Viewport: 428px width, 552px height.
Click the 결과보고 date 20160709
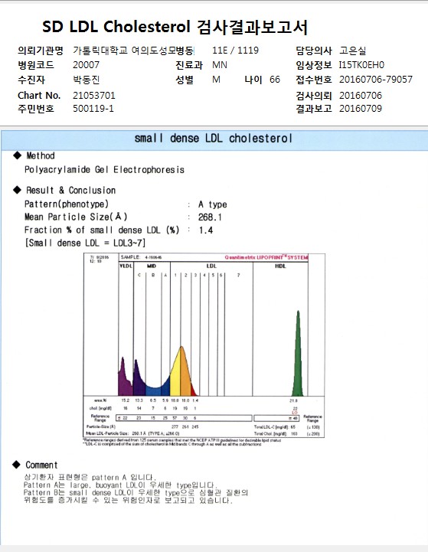pos(361,109)
